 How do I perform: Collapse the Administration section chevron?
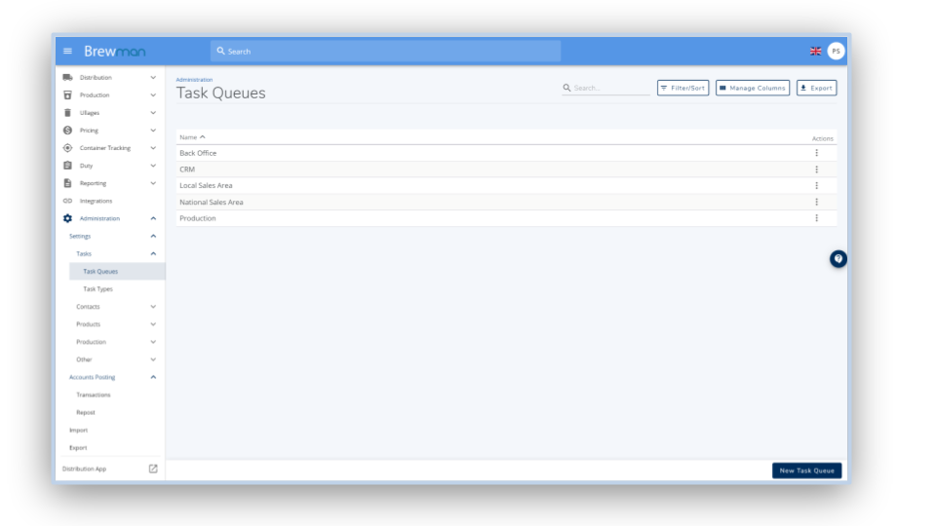[x=153, y=218]
